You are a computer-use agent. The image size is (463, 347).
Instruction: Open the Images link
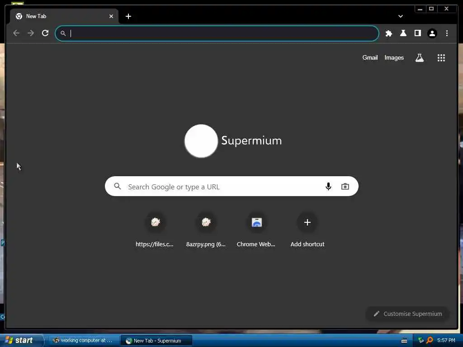coord(394,57)
